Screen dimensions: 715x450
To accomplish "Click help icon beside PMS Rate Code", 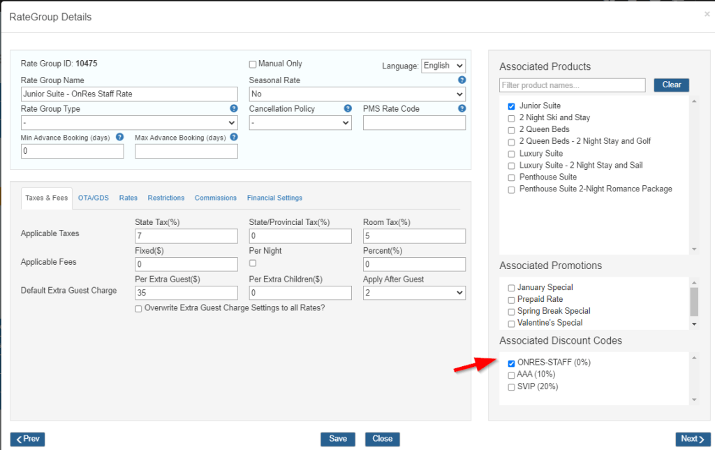I will [x=462, y=109].
